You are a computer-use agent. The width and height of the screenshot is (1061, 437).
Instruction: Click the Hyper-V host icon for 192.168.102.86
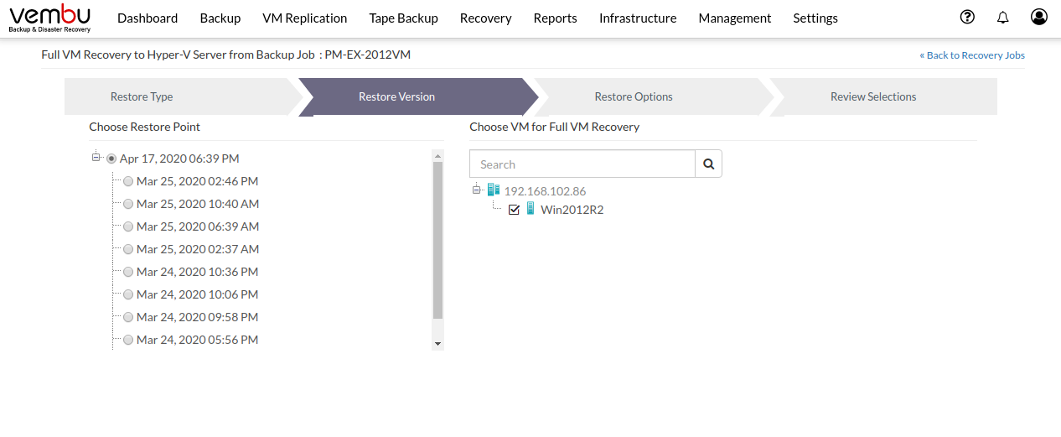pos(493,190)
